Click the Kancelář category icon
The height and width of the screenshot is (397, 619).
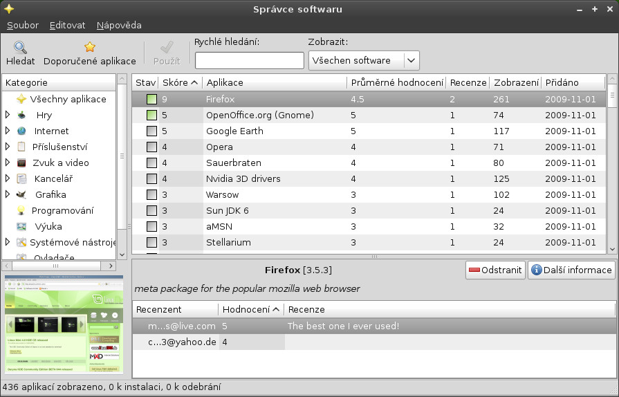coord(21,178)
